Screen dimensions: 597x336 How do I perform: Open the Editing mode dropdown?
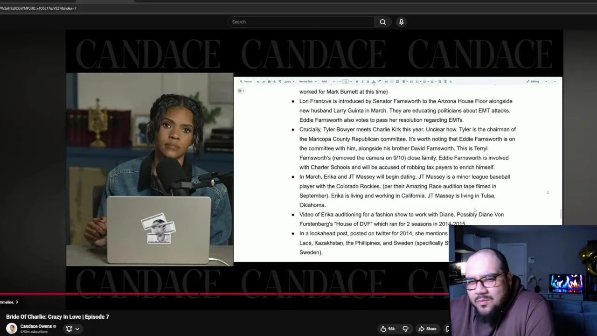click(536, 82)
